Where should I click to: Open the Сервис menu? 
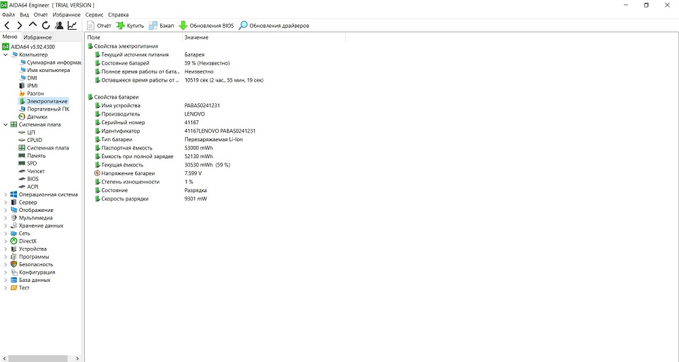click(x=94, y=15)
